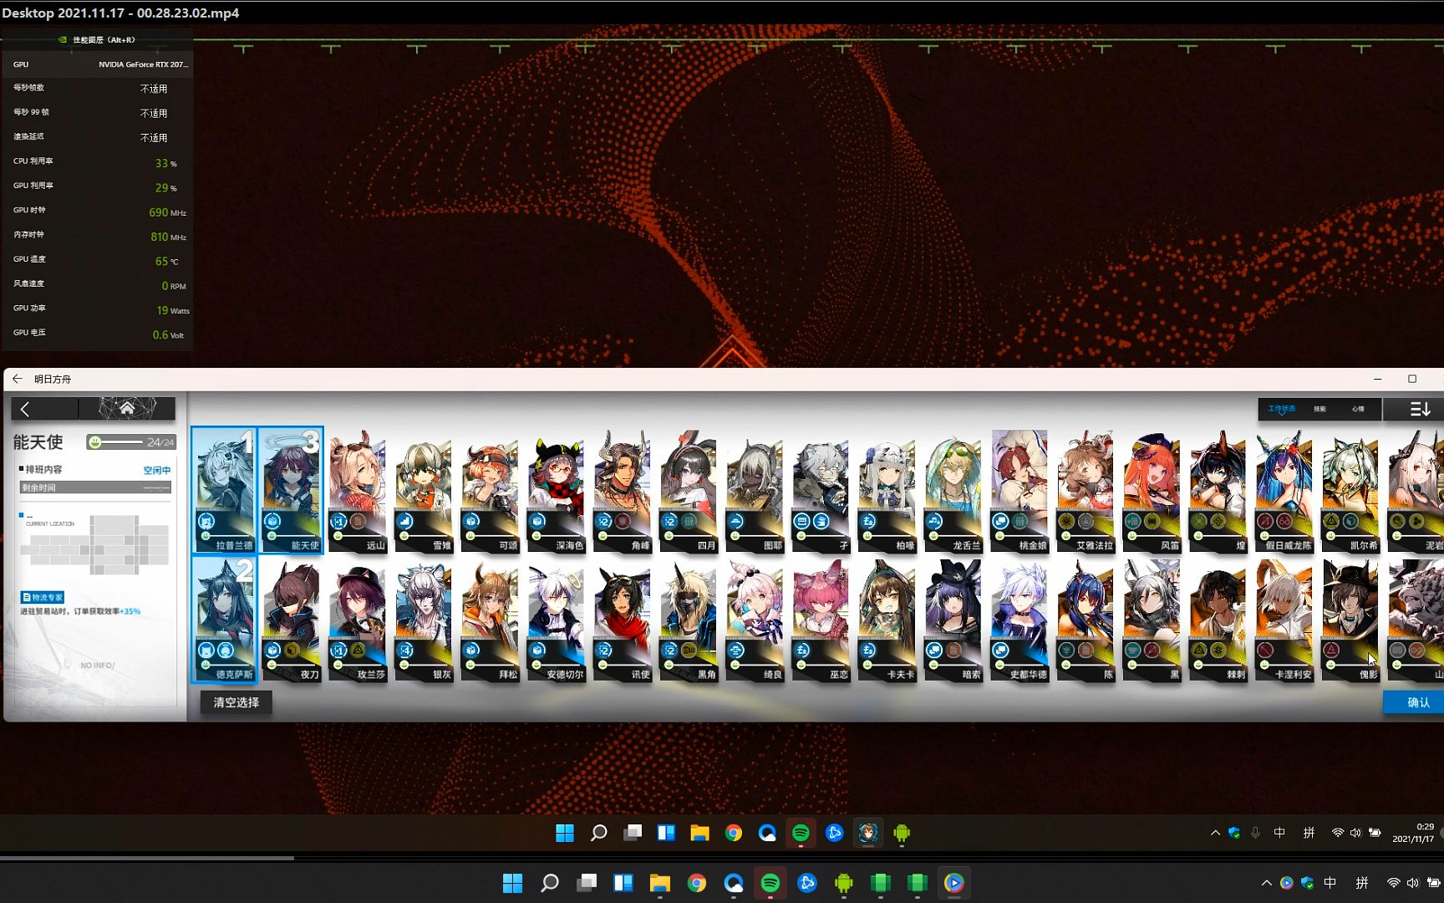1444x903 pixels.
Task: Expand the system tray chevron in bottom taskbar
Action: click(1266, 883)
